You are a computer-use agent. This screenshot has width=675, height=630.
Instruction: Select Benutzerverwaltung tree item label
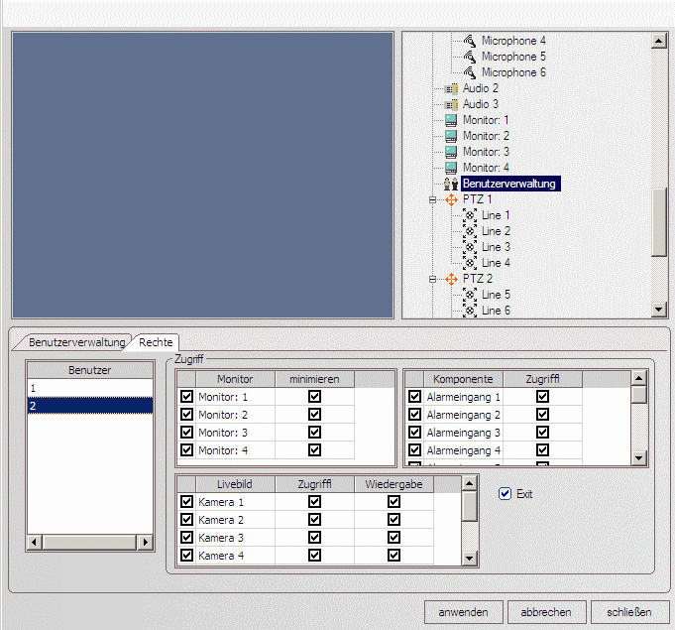coord(510,184)
